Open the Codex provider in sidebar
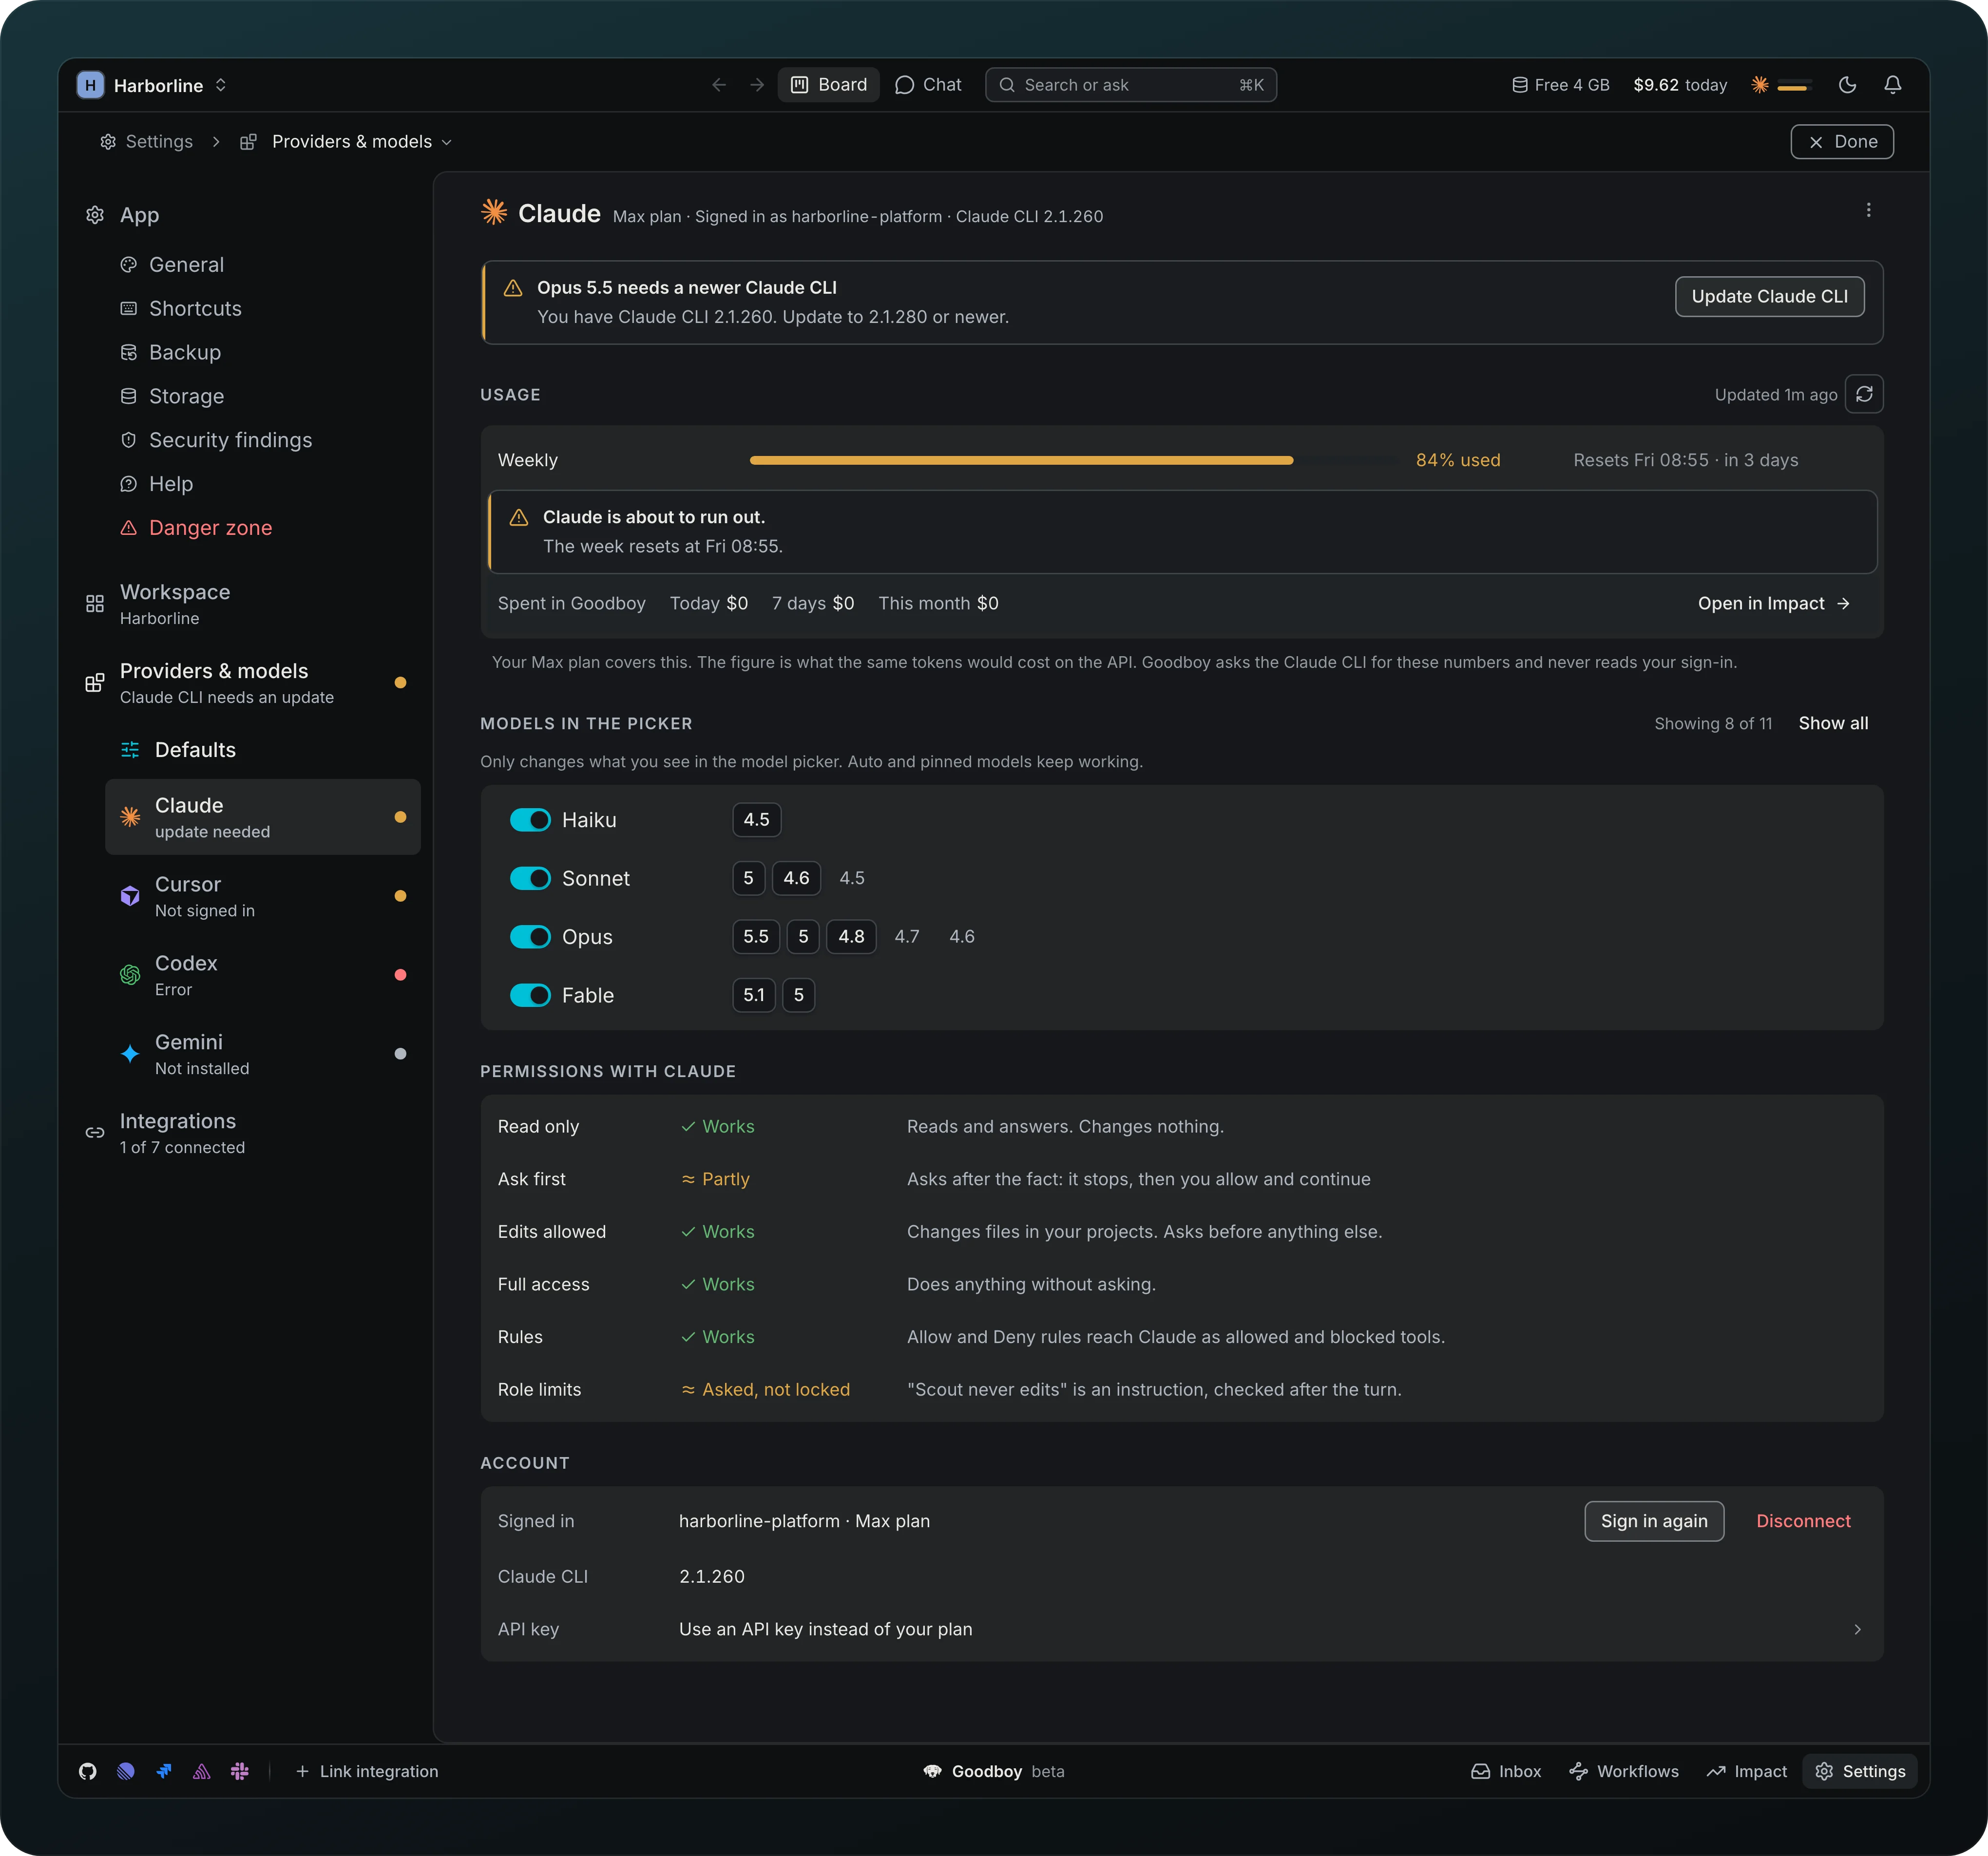The width and height of the screenshot is (1988, 1856). coord(263,975)
